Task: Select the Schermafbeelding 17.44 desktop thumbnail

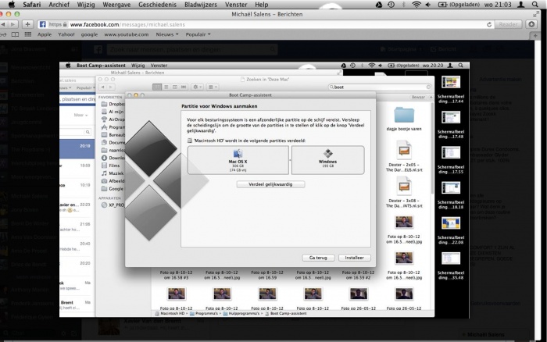Action: pos(451,90)
